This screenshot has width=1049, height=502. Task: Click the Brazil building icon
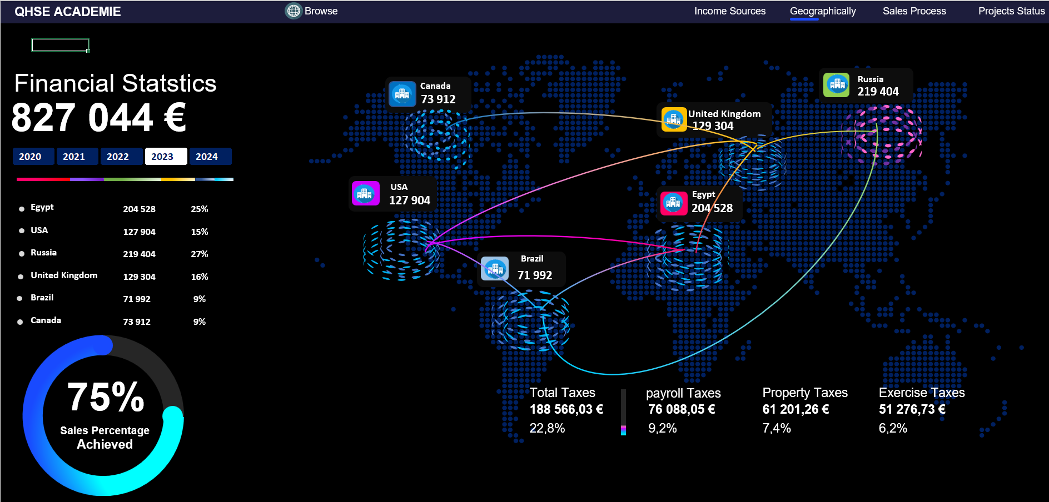tap(494, 269)
